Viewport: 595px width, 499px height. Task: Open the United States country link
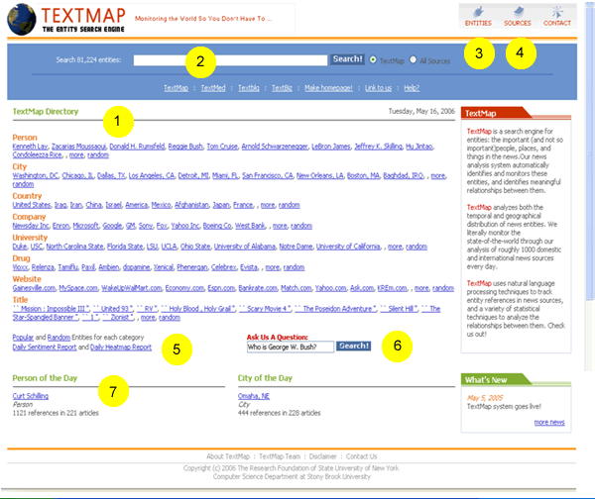(x=32, y=205)
